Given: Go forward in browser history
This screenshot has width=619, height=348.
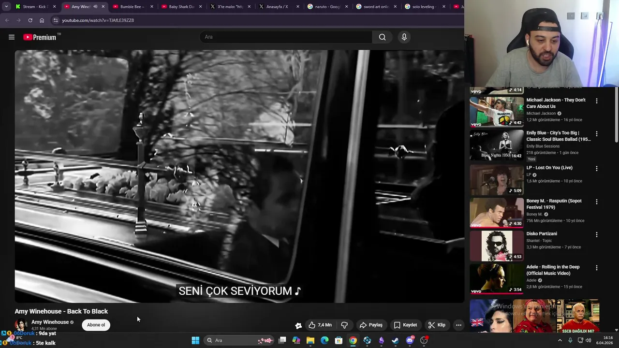Looking at the screenshot, I should 18,20.
